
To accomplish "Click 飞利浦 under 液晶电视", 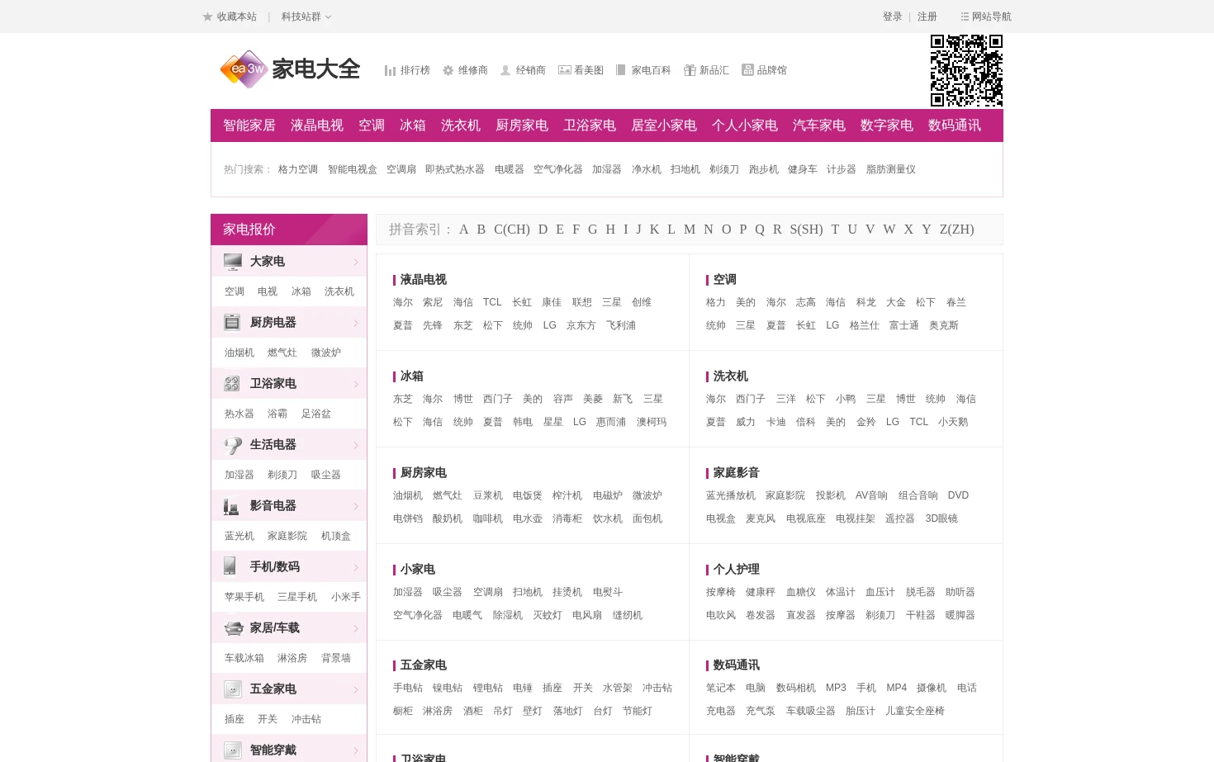I will (x=621, y=325).
